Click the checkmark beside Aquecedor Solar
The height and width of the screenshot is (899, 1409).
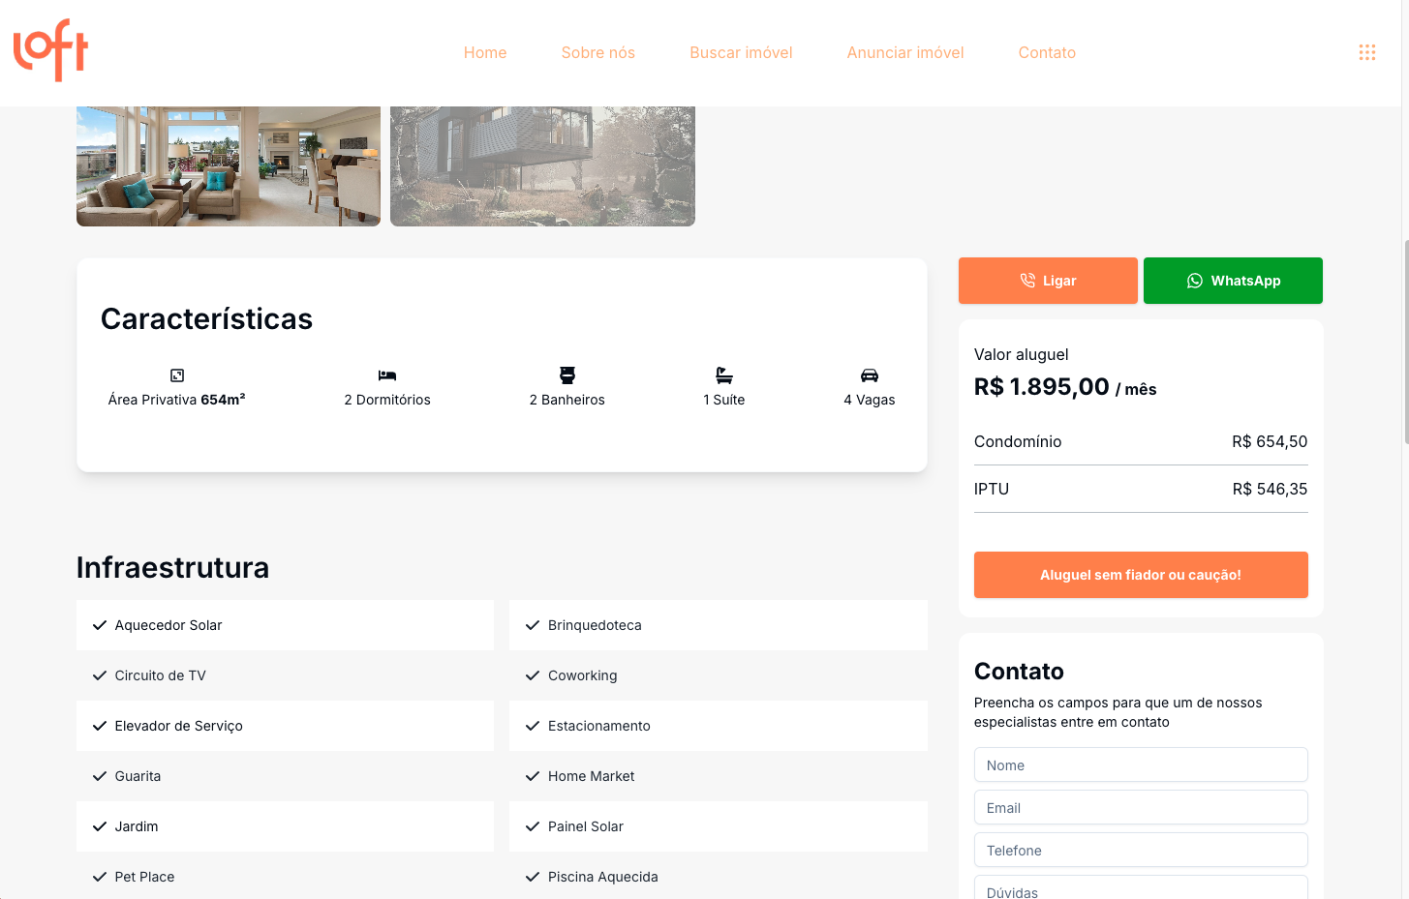pos(99,625)
